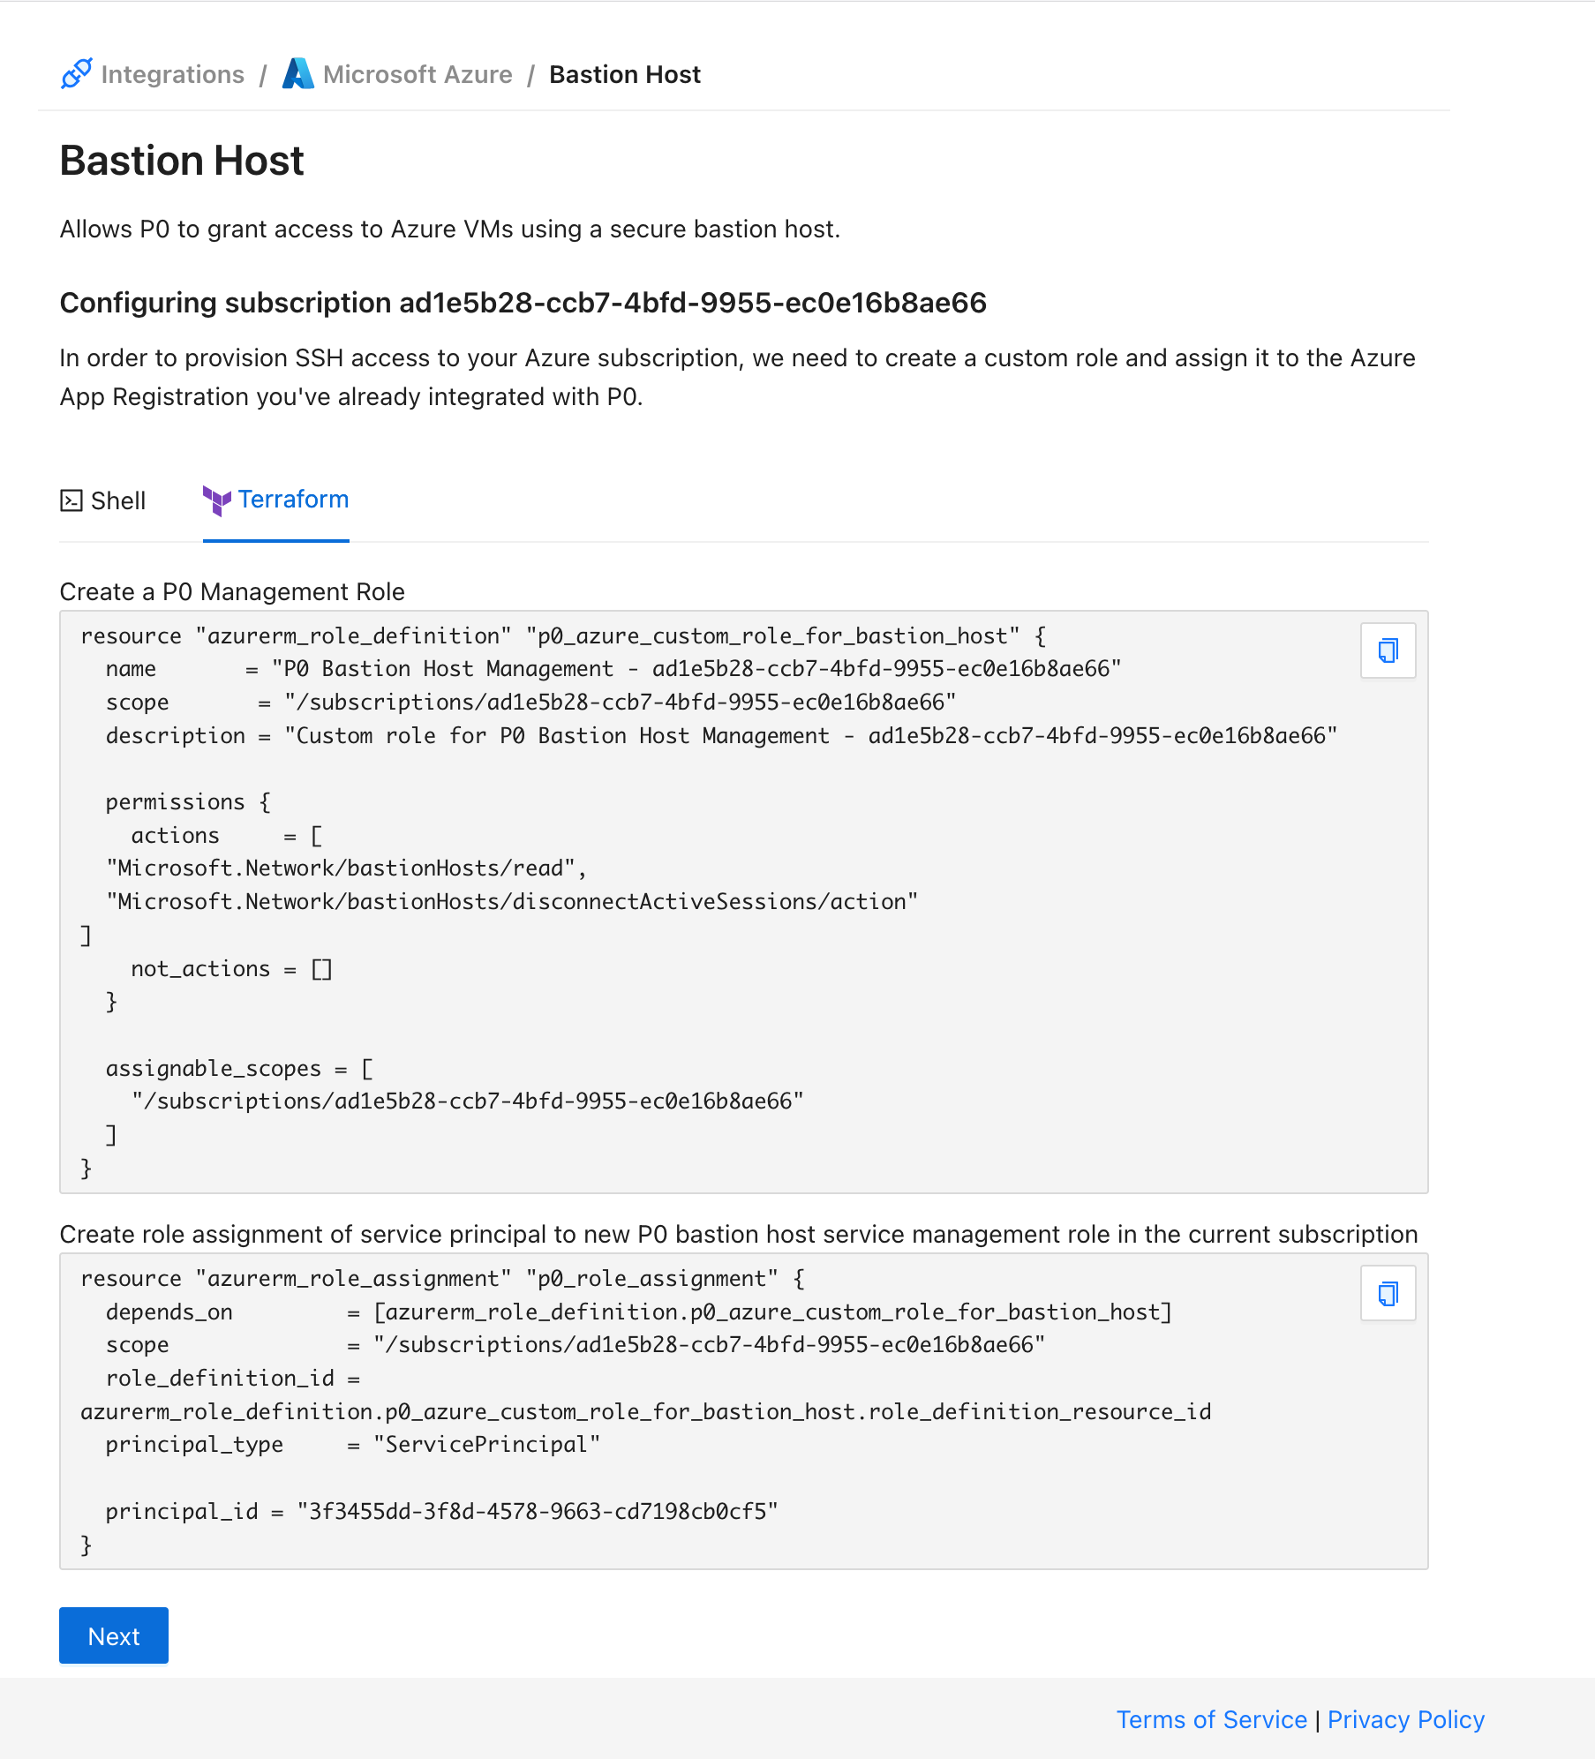Click the Create a P0 Management Role label
Viewport: 1595px width, 1759px height.
[232, 591]
